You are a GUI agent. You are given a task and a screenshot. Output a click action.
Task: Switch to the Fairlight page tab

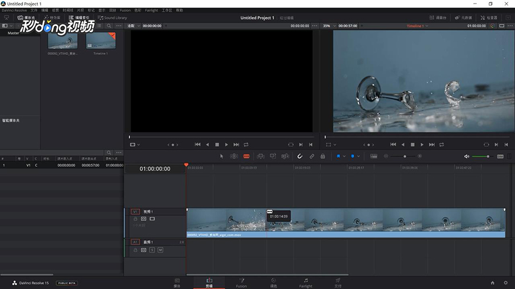[x=306, y=283]
